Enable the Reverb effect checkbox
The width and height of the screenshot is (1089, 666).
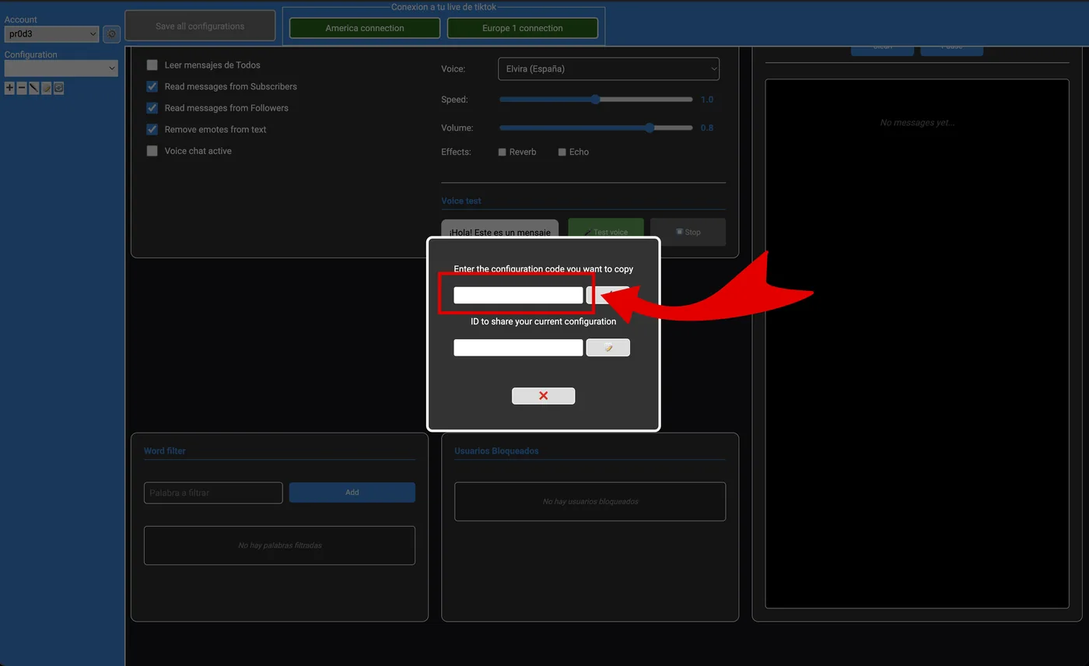pyautogui.click(x=502, y=152)
